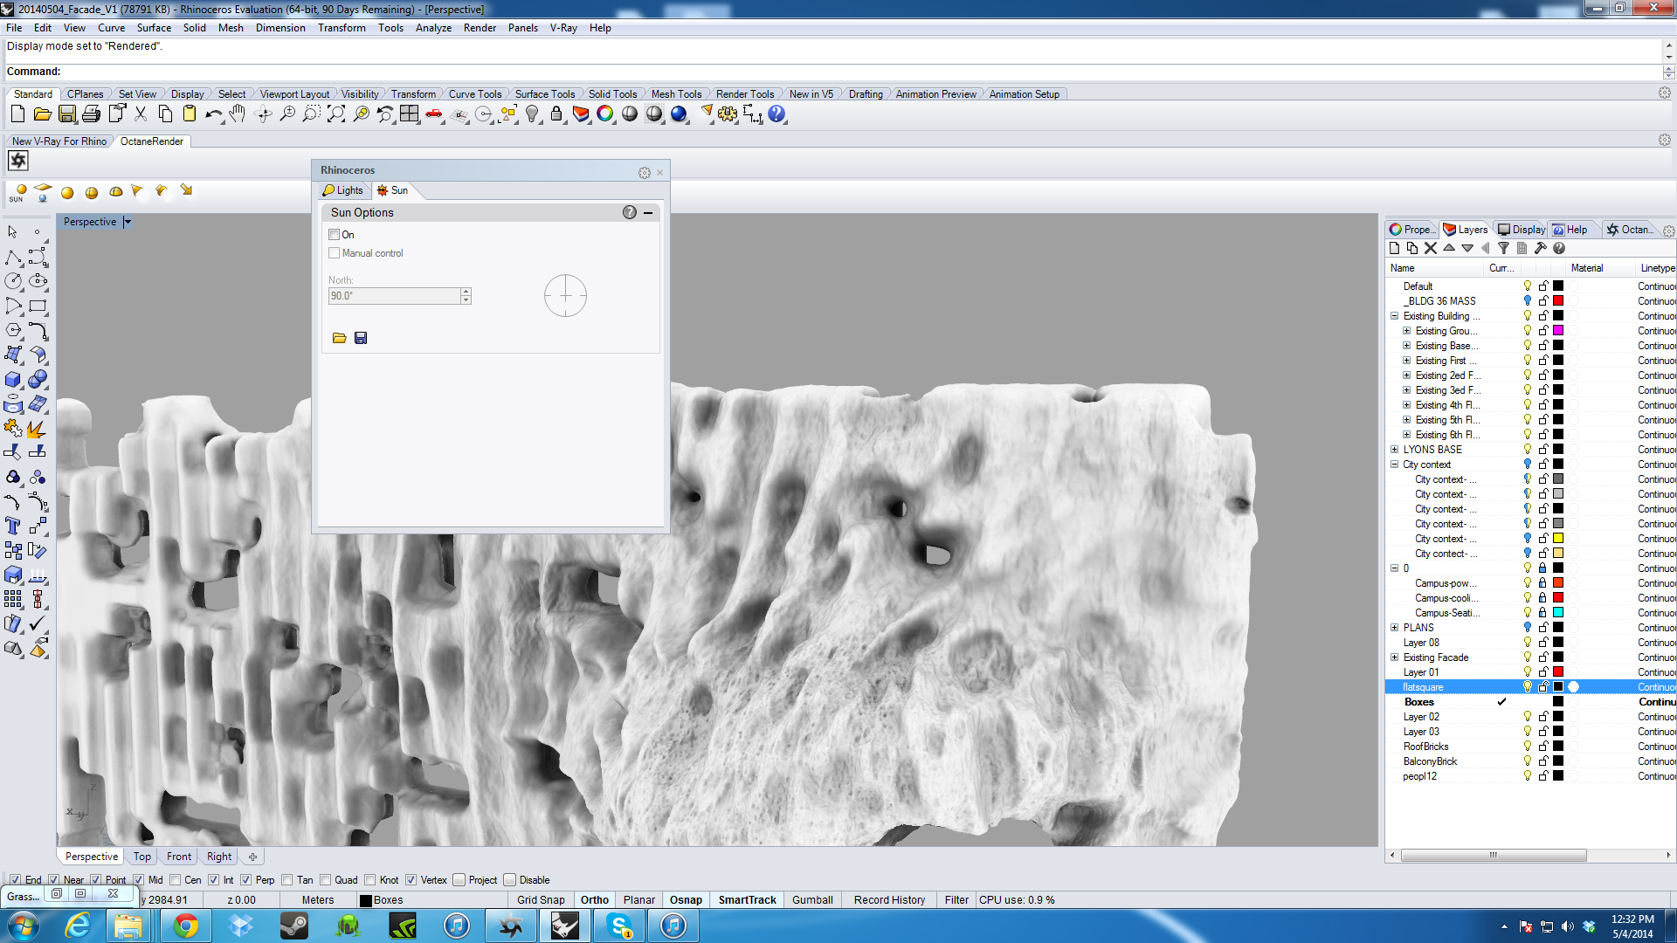
Task: Open the Help question mark toolbar icon
Action: [776, 114]
